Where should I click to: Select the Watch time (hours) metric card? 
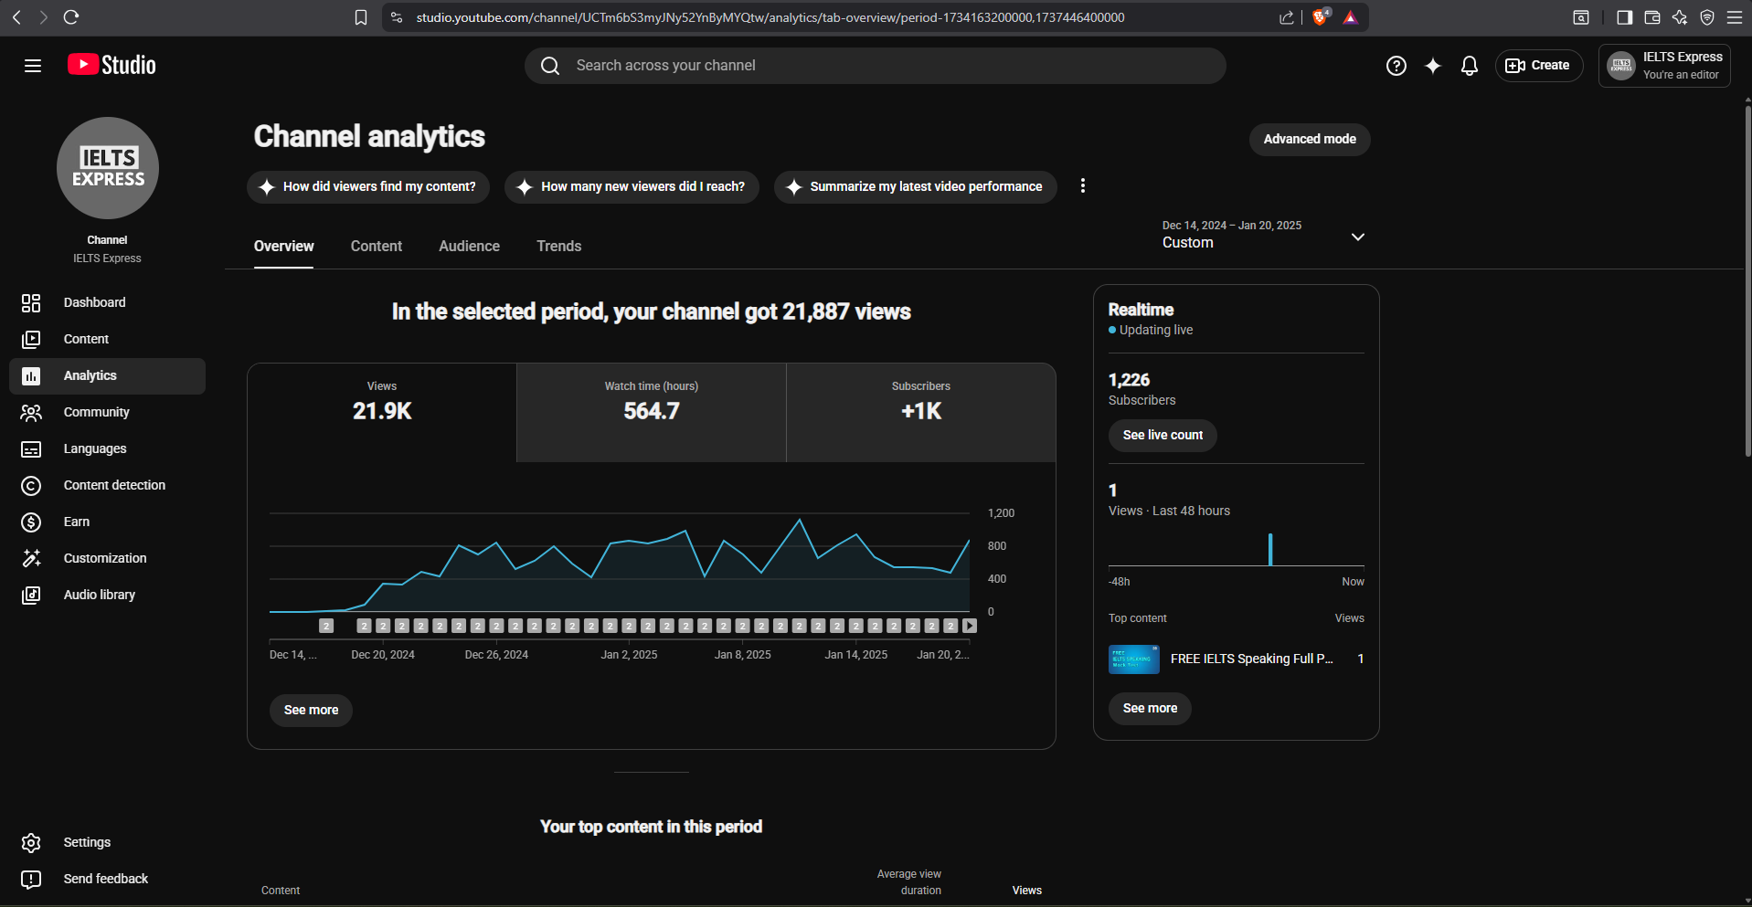(x=652, y=412)
